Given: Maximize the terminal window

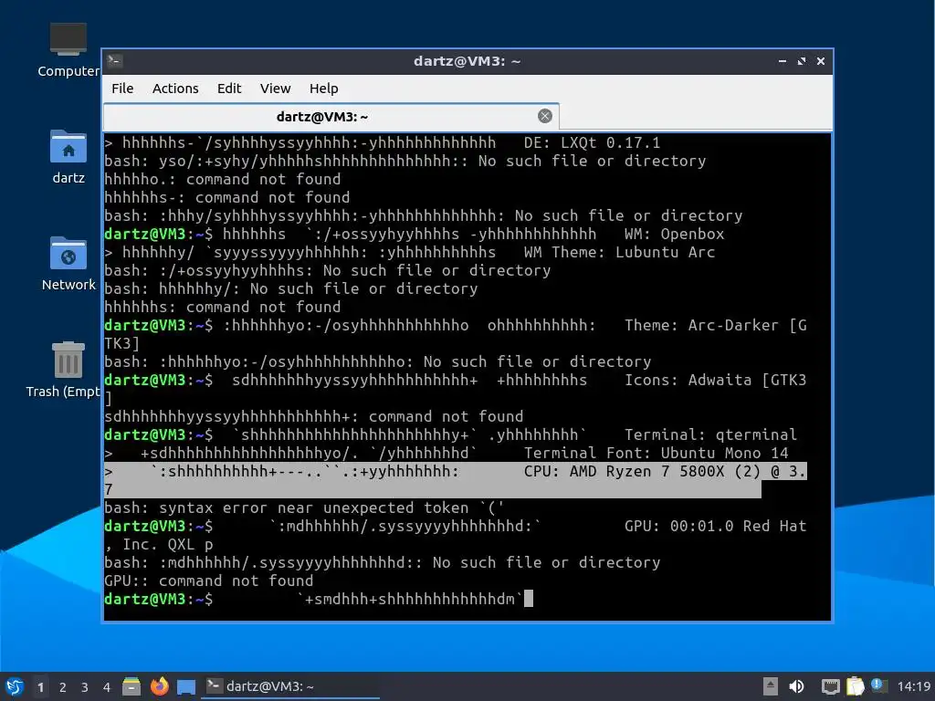Looking at the screenshot, I should [801, 61].
